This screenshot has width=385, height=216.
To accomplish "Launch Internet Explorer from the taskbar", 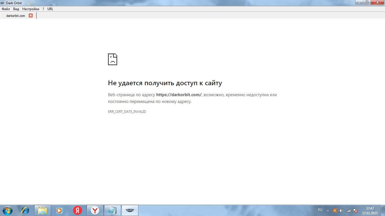I will (25, 210).
